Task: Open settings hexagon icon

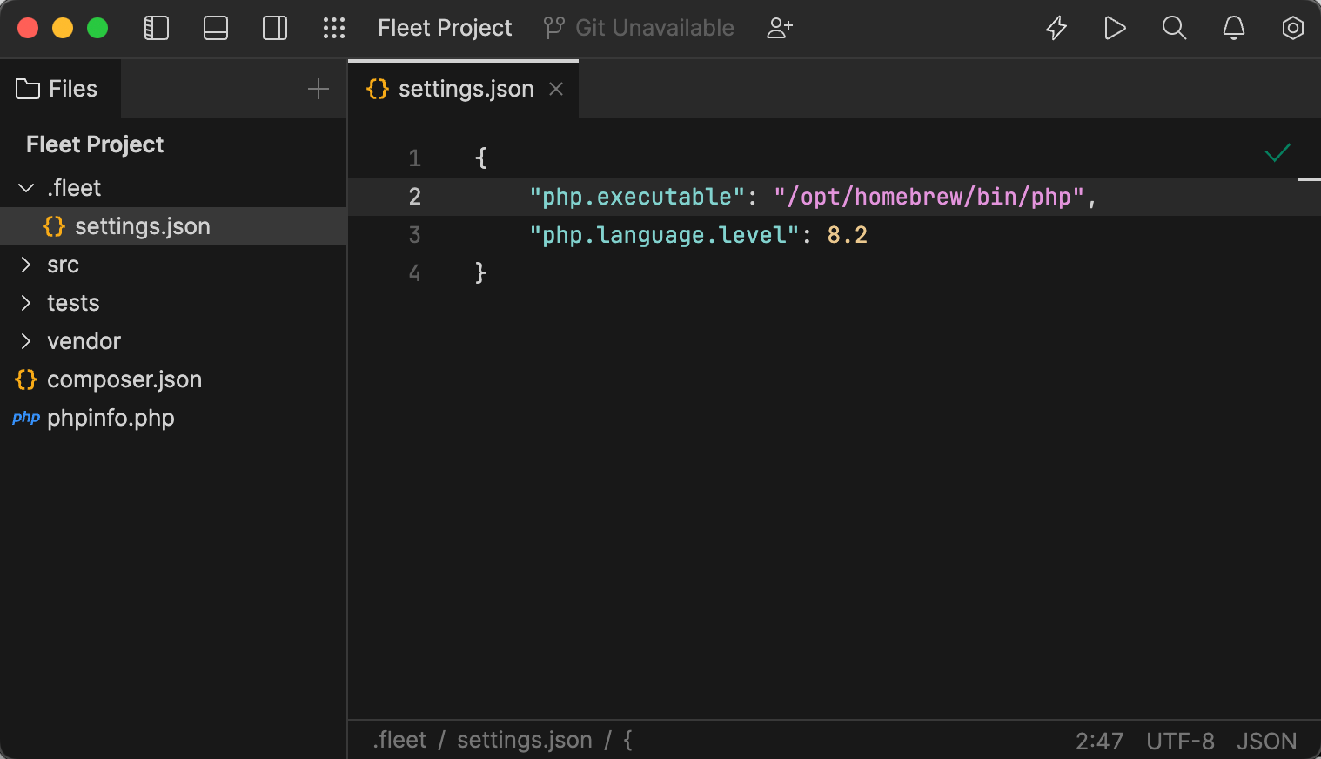Action: (x=1292, y=28)
